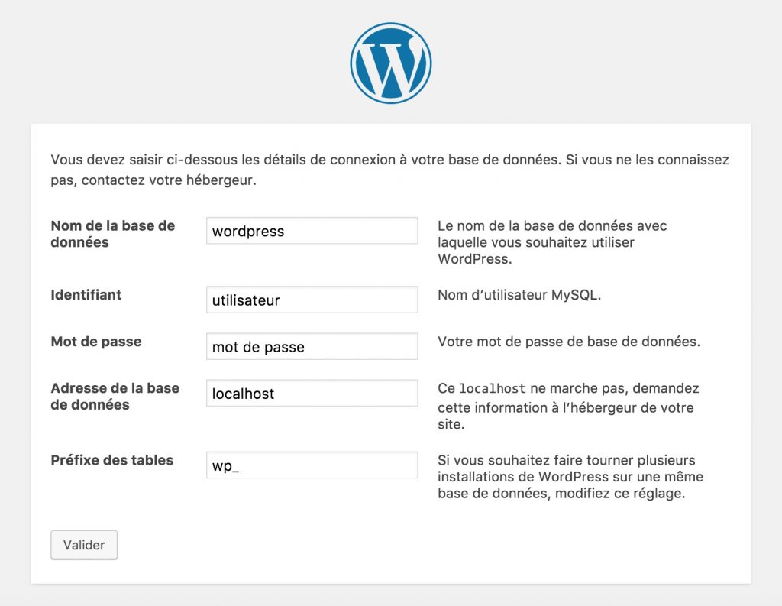
Task: Click the "Adresse de la base de données" label
Action: tap(115, 397)
